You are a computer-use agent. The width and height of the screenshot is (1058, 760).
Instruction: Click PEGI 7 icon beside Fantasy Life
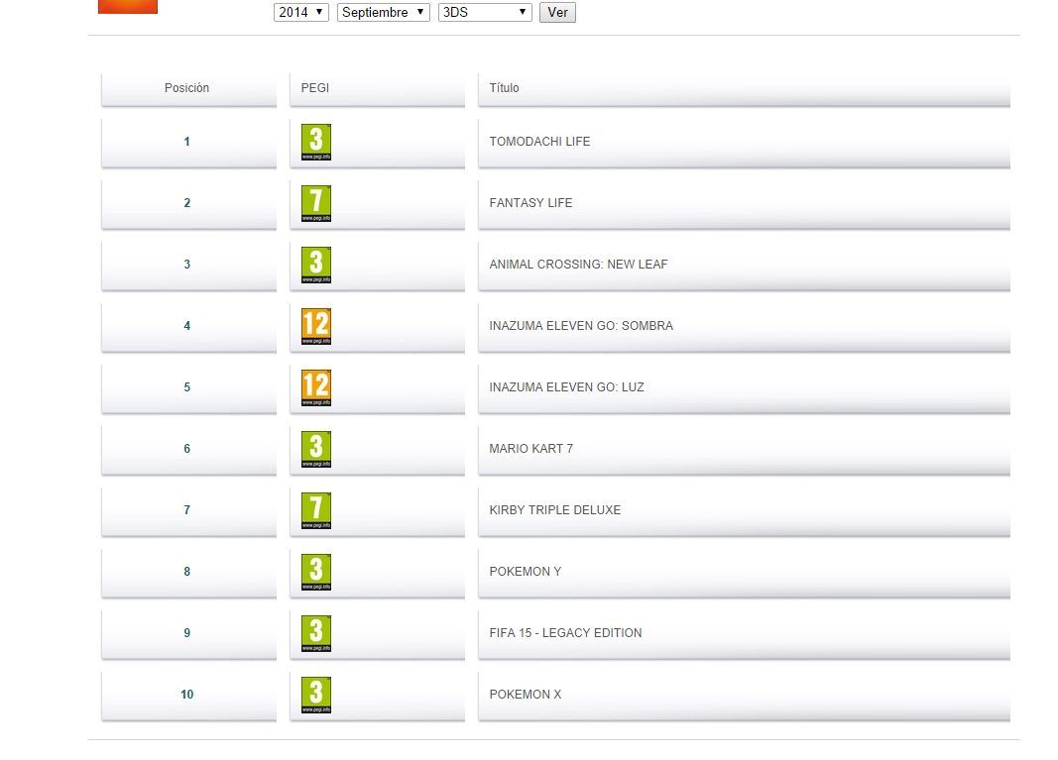315,204
